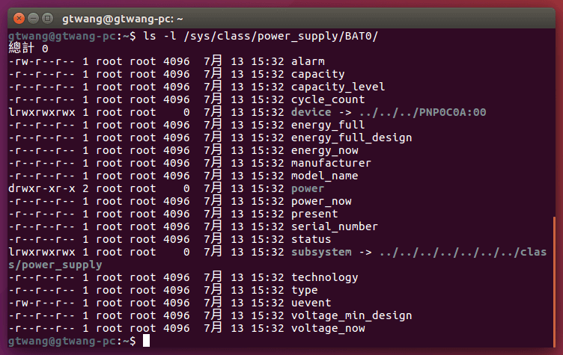Click the power directory name

coord(307,188)
